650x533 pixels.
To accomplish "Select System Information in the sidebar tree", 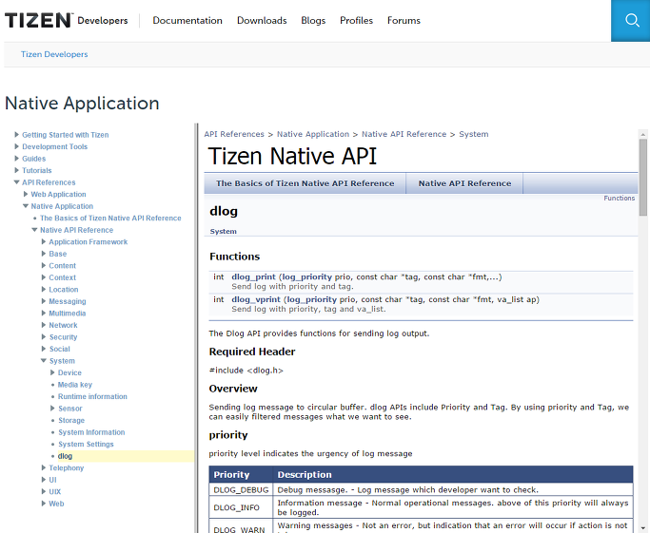I will click(91, 432).
